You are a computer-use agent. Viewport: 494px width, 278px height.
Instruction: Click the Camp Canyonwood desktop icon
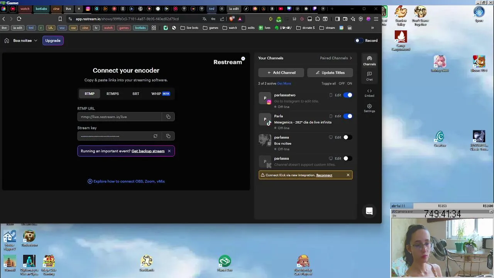click(x=401, y=41)
